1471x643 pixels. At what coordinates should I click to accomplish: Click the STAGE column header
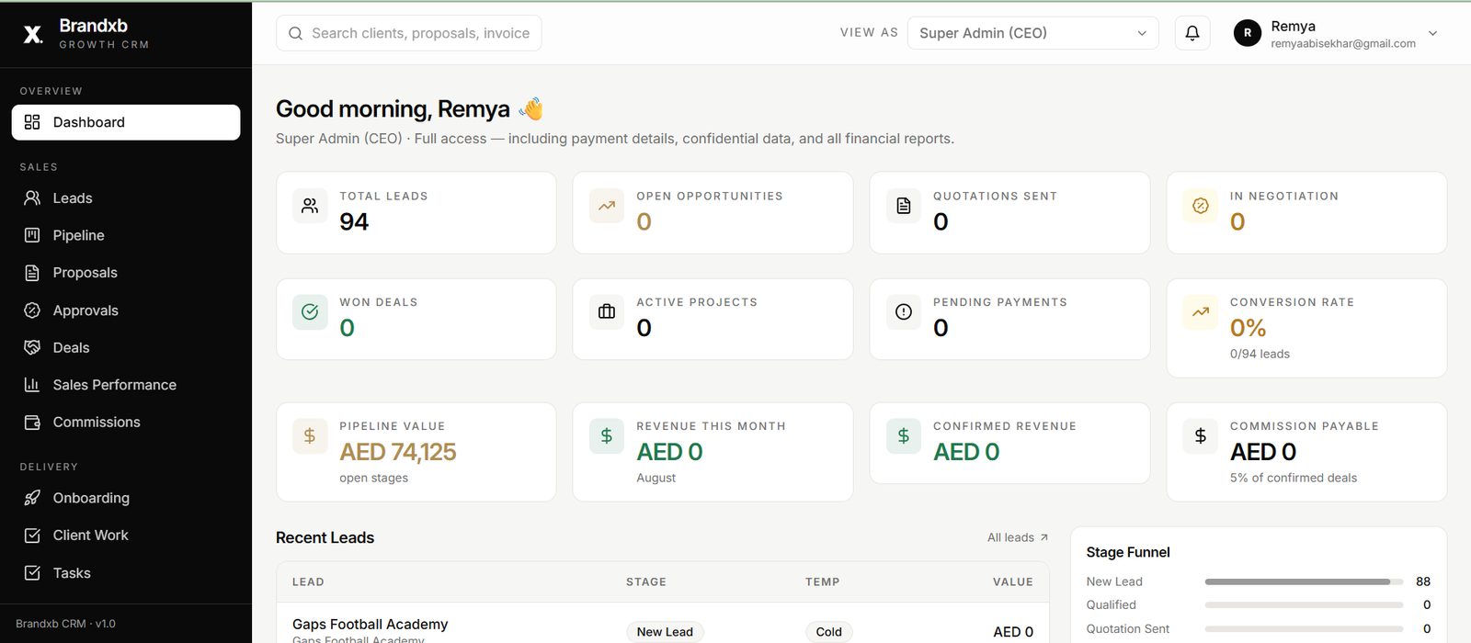[x=646, y=582]
